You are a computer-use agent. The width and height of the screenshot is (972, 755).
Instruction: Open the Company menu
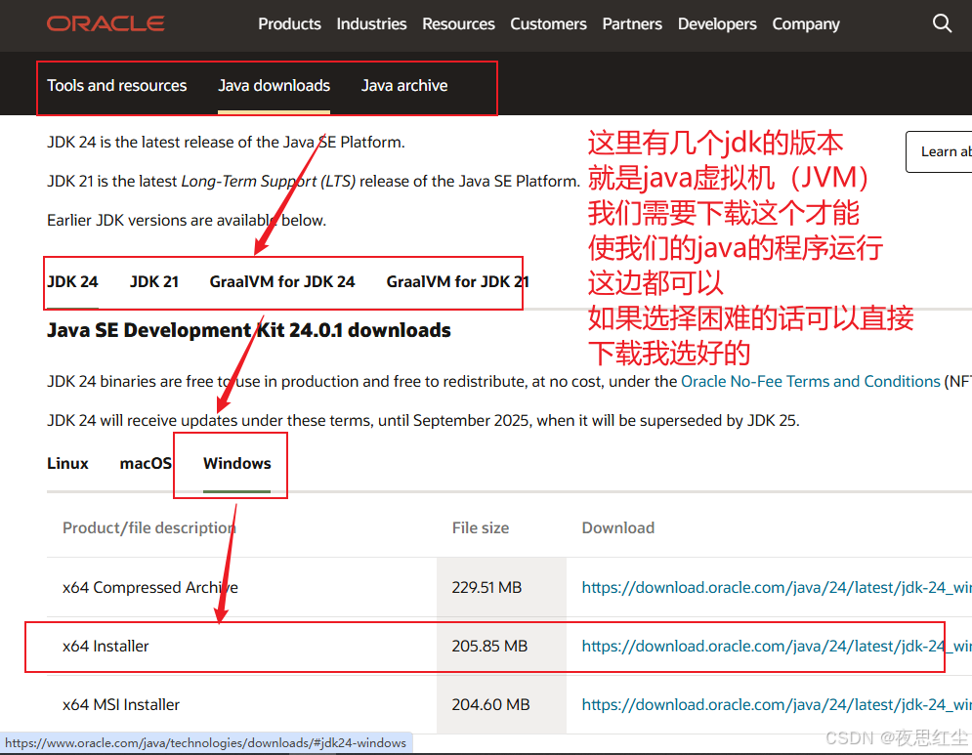[805, 24]
